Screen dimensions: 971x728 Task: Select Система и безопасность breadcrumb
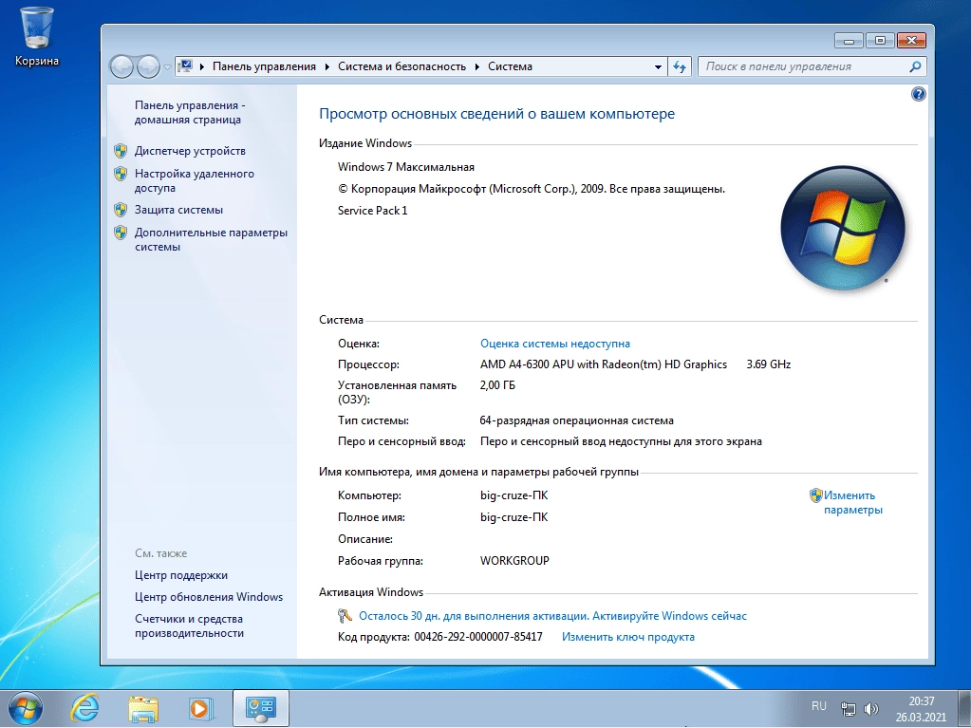pos(401,66)
